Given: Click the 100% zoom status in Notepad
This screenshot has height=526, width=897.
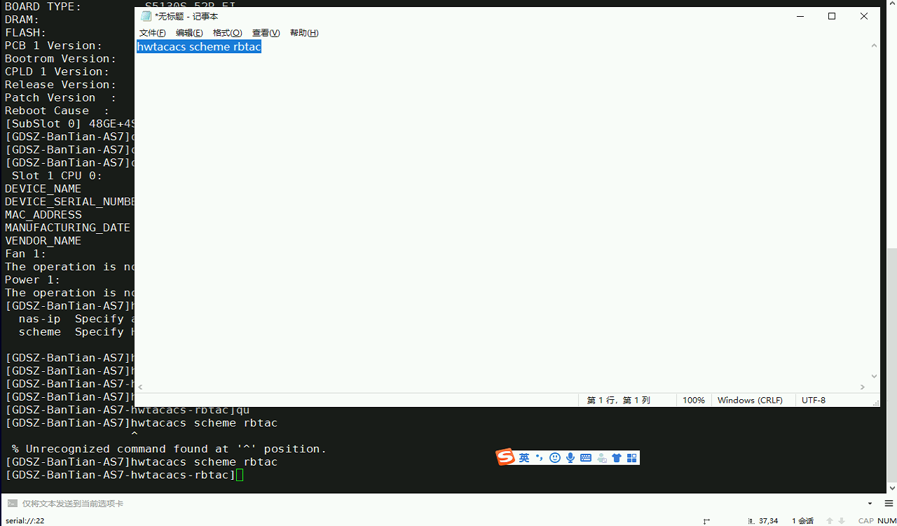Looking at the screenshot, I should [694, 401].
